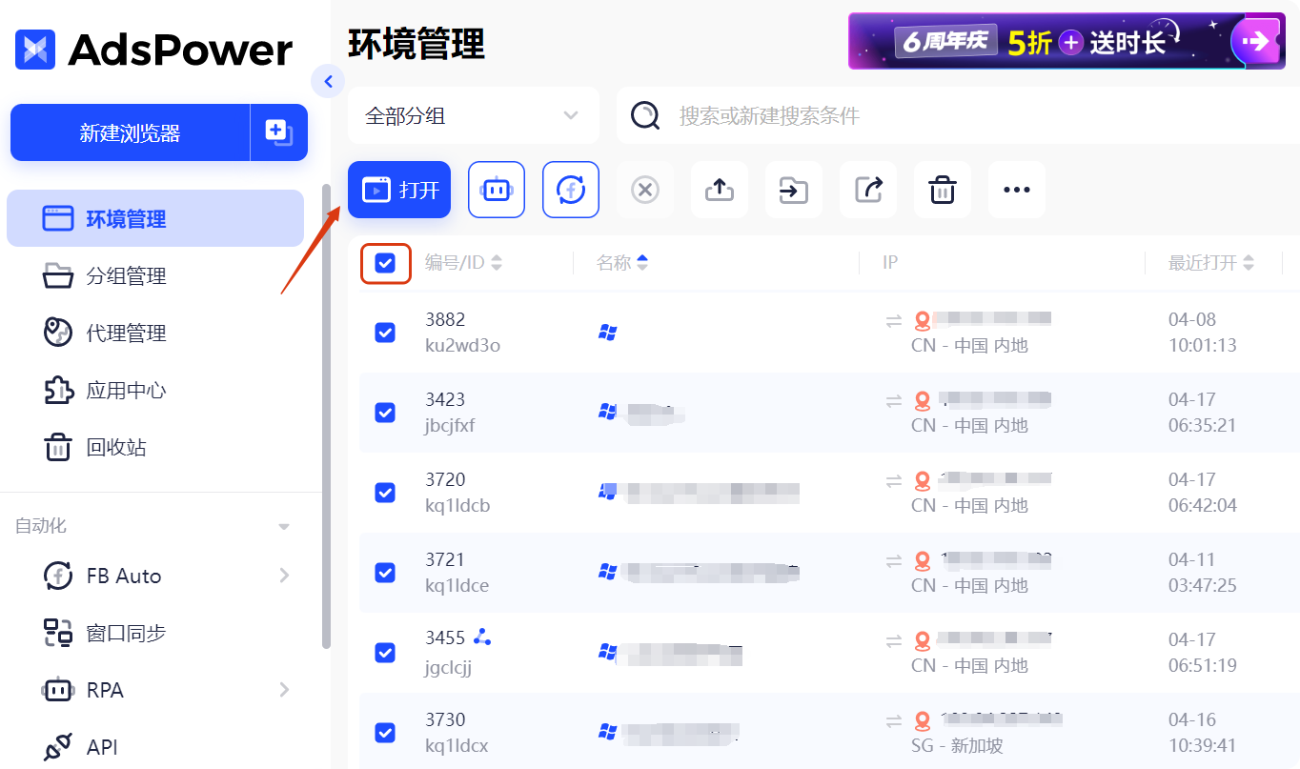Sort by 最近打开 column arrows
Screen dimensions: 1300x769
point(1249,263)
